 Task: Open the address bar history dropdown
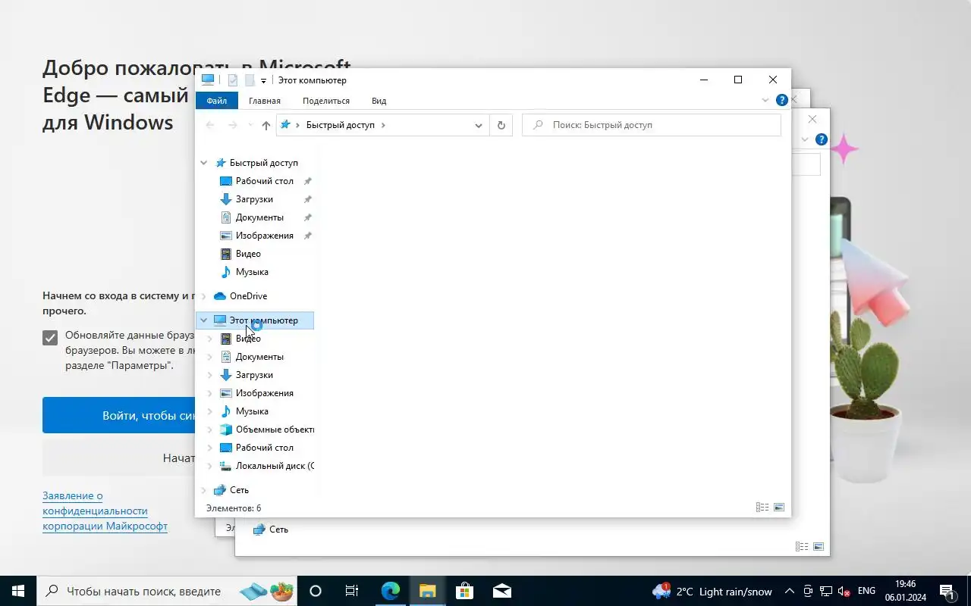(x=479, y=125)
